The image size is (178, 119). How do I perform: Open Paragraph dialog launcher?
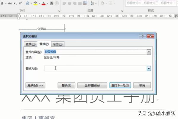click(122, 11)
